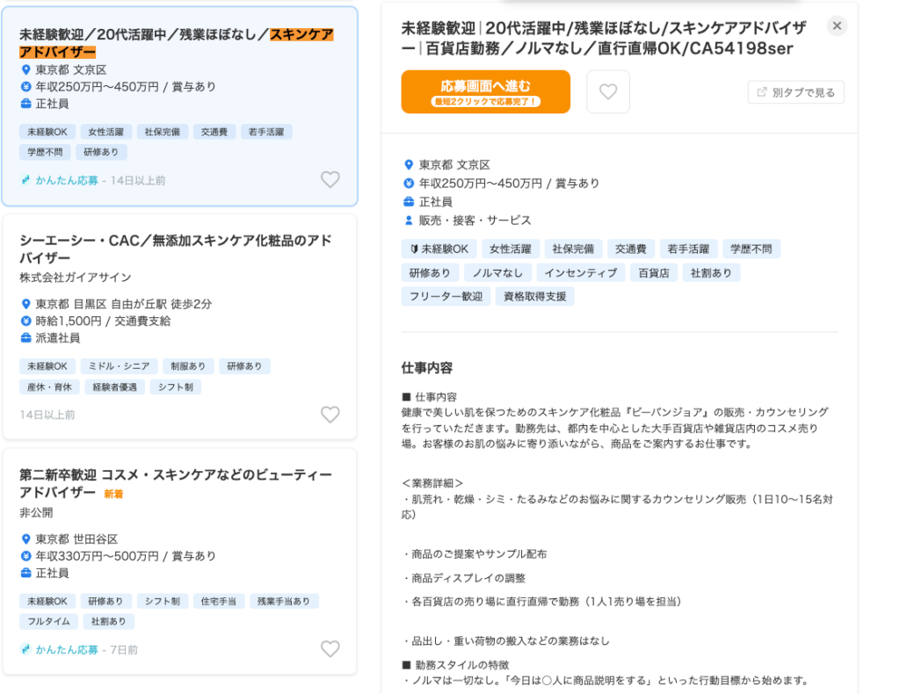This screenshot has width=900, height=694.
Task: Select 住宅手当 tag on third job card
Action: (215, 601)
